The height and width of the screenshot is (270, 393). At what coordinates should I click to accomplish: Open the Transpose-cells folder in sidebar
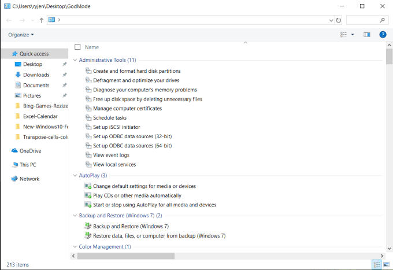click(x=42, y=137)
